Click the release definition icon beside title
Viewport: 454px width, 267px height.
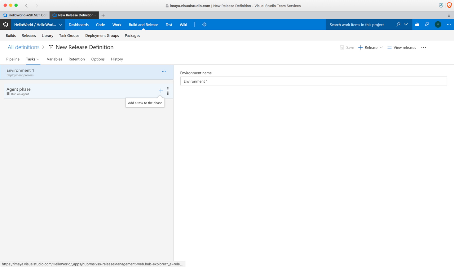point(51,47)
